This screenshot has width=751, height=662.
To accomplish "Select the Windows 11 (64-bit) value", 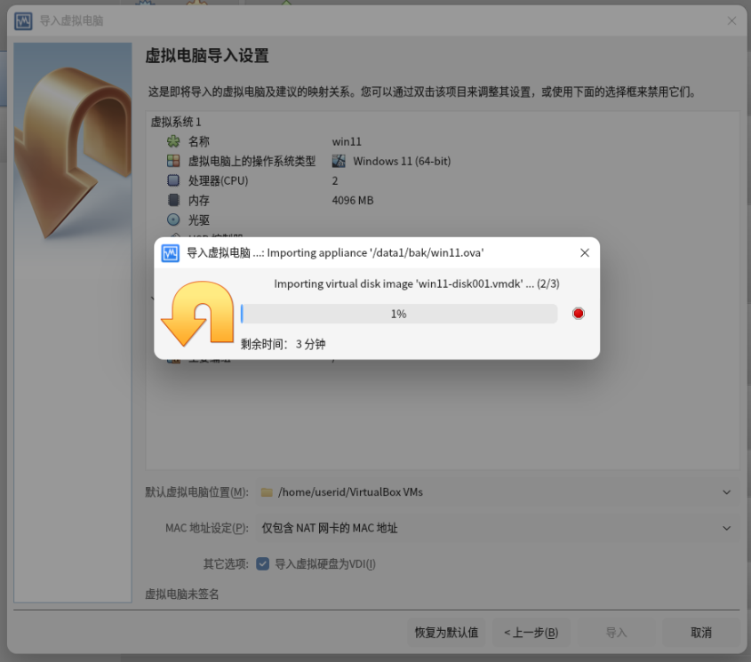I will pos(402,162).
